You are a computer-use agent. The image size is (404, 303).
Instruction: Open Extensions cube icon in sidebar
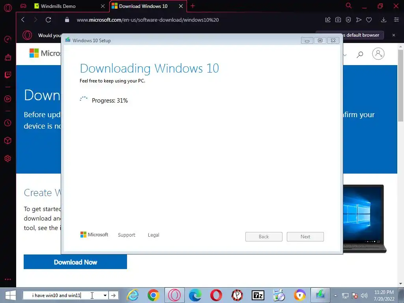(8, 140)
